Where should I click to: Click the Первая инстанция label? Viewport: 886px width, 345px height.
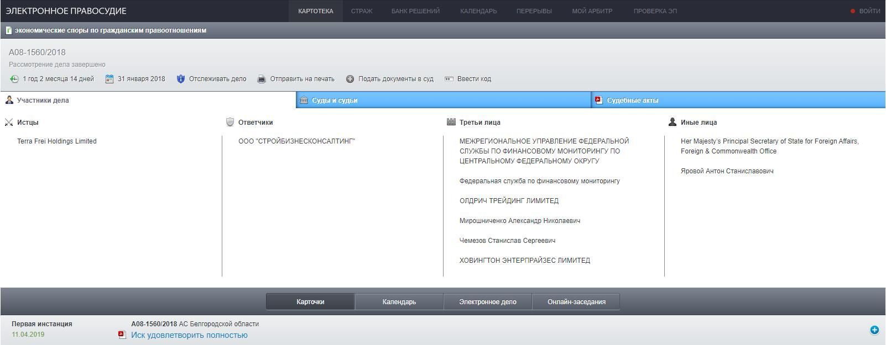tap(42, 324)
